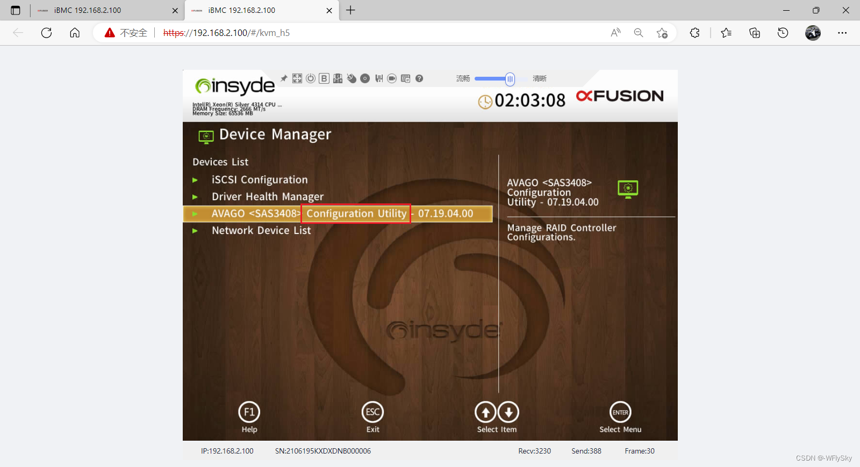Open browser extensions puzzle icon

694,33
